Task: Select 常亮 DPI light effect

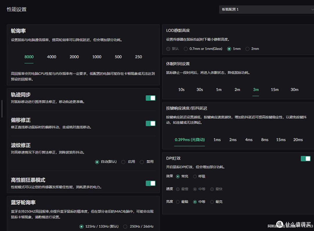Action: coord(178,177)
